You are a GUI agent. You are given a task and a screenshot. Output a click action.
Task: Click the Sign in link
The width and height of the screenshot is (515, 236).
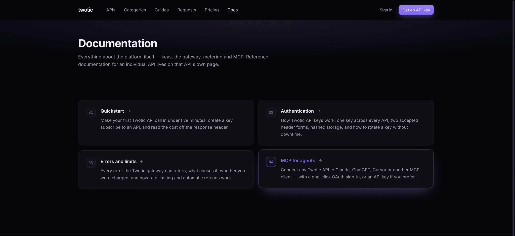(x=386, y=10)
